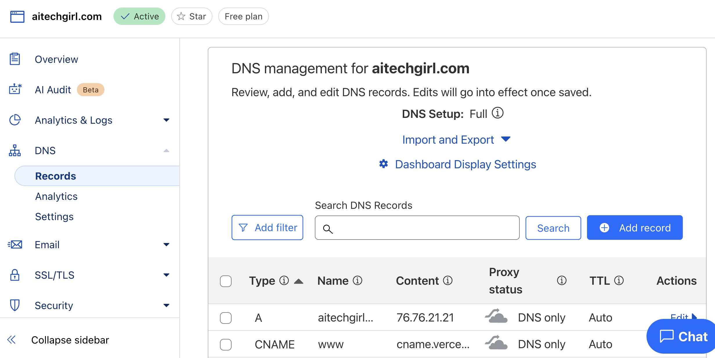
Task: Click the star icon in Star button
Action: 181,16
